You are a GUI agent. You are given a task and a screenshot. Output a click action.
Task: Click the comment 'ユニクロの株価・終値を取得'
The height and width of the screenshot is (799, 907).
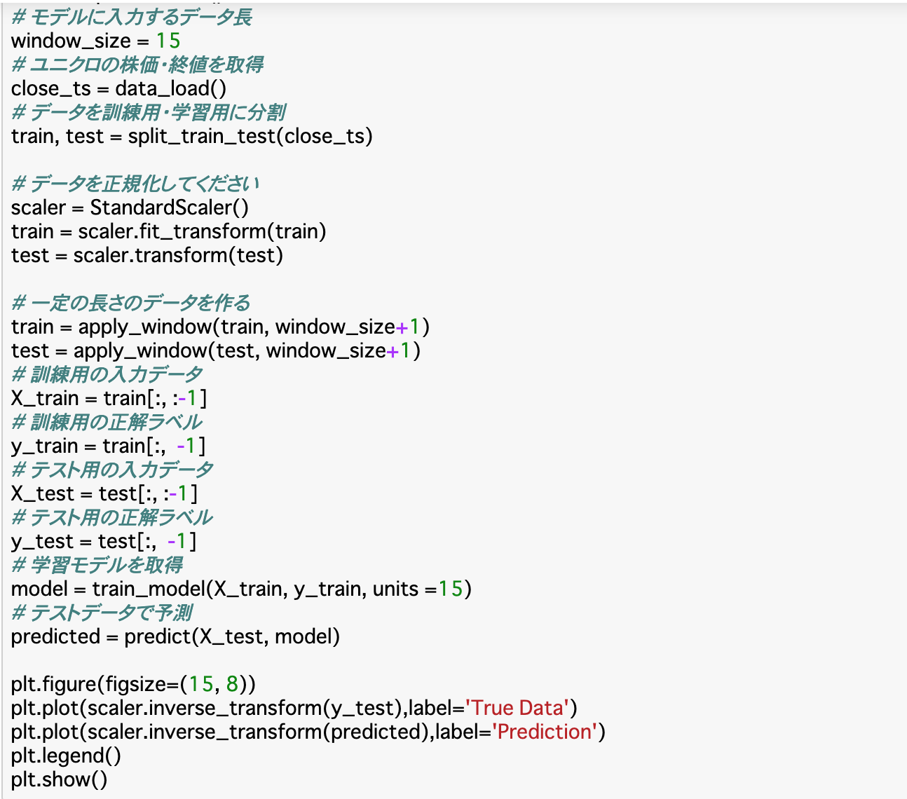pyautogui.click(x=137, y=64)
